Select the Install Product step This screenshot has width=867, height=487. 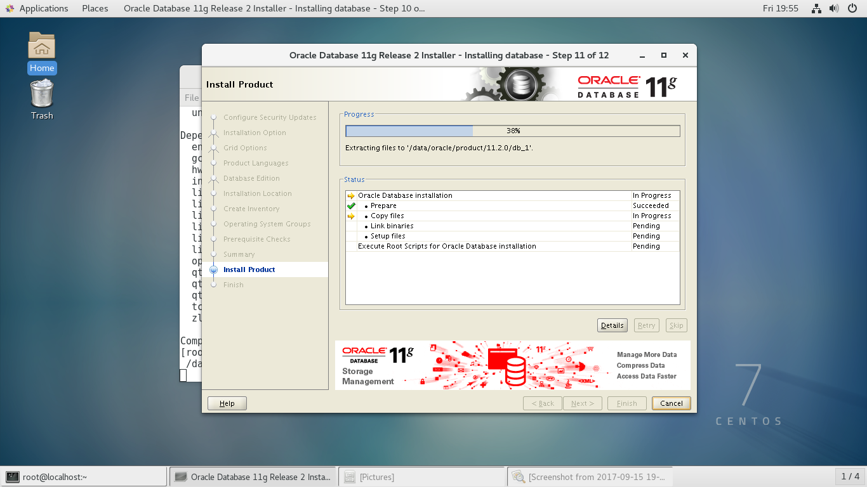pyautogui.click(x=249, y=269)
